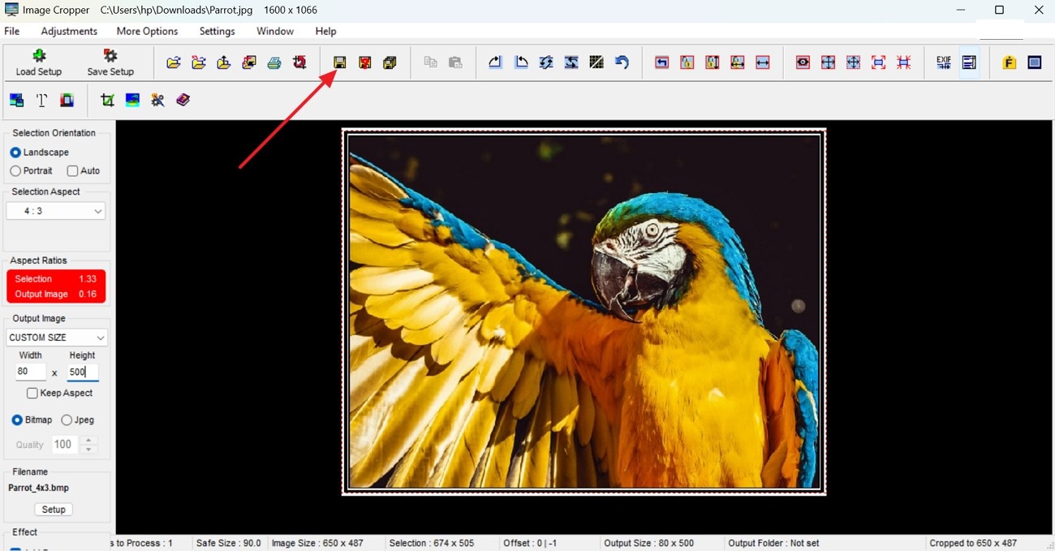Image resolution: width=1055 pixels, height=551 pixels.
Task: Click the greyed Paste clipboard icon
Action: [455, 62]
